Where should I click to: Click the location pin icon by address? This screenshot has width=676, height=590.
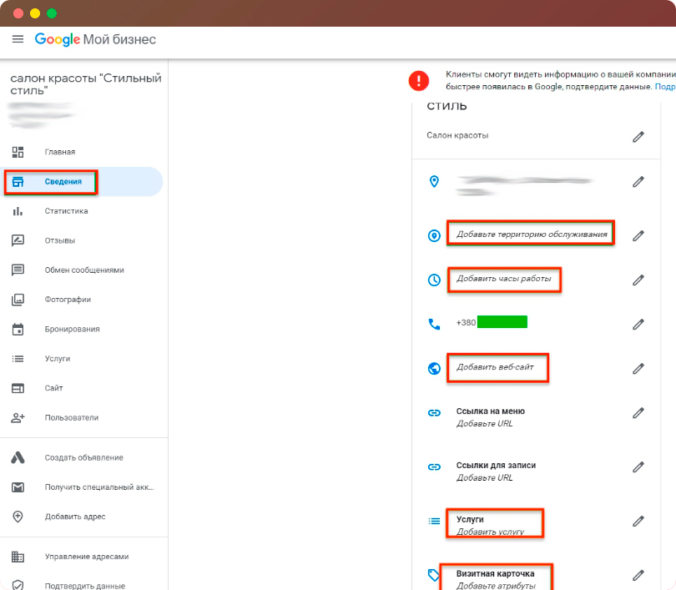[x=434, y=181]
